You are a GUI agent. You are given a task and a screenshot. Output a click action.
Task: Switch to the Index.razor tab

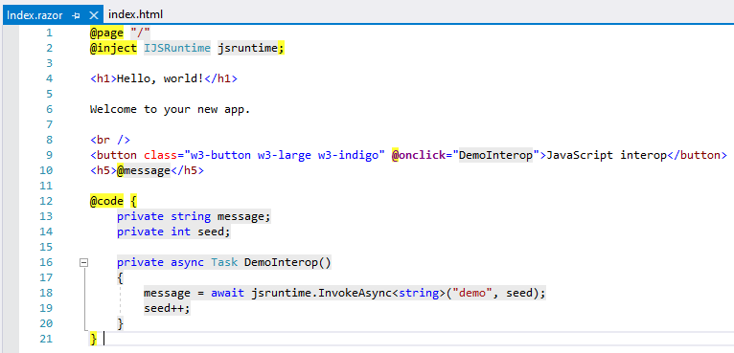click(34, 14)
